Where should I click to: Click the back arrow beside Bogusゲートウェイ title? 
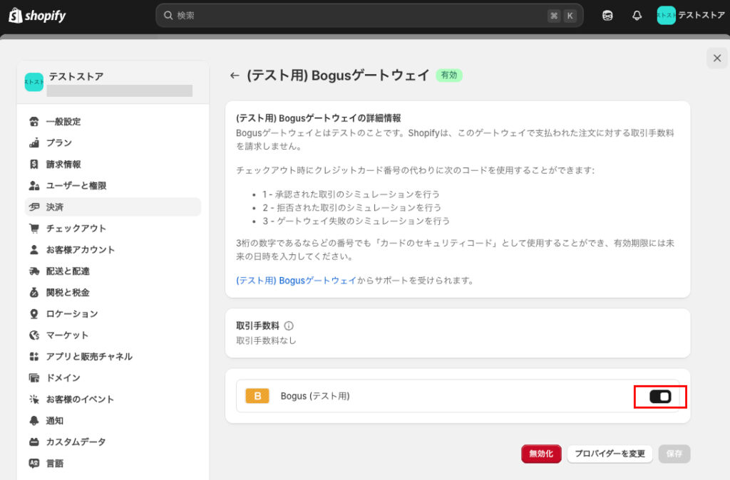234,75
